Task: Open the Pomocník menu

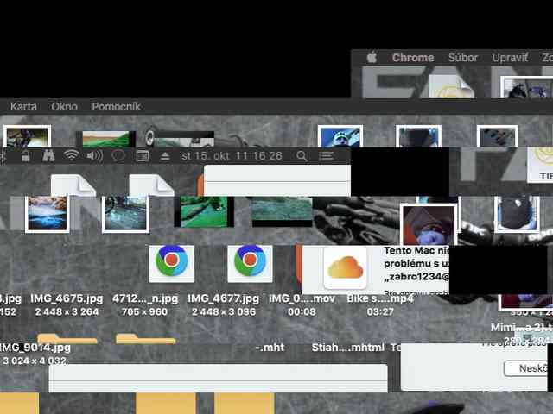Action: [116, 107]
